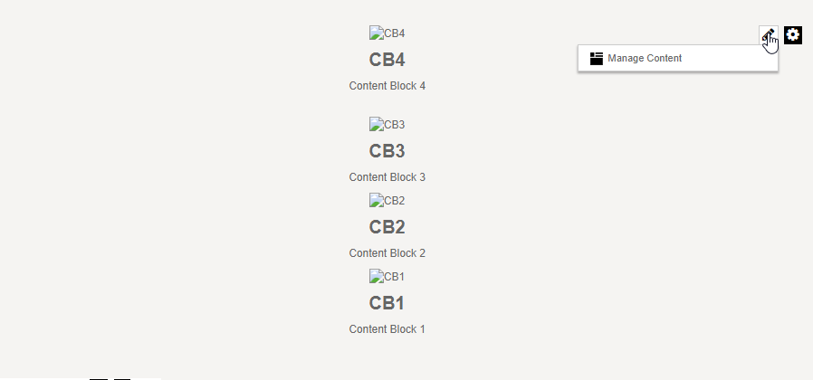Viewport: 813px width, 380px height.
Task: Click the small CB2 image alt text
Action: coord(395,200)
